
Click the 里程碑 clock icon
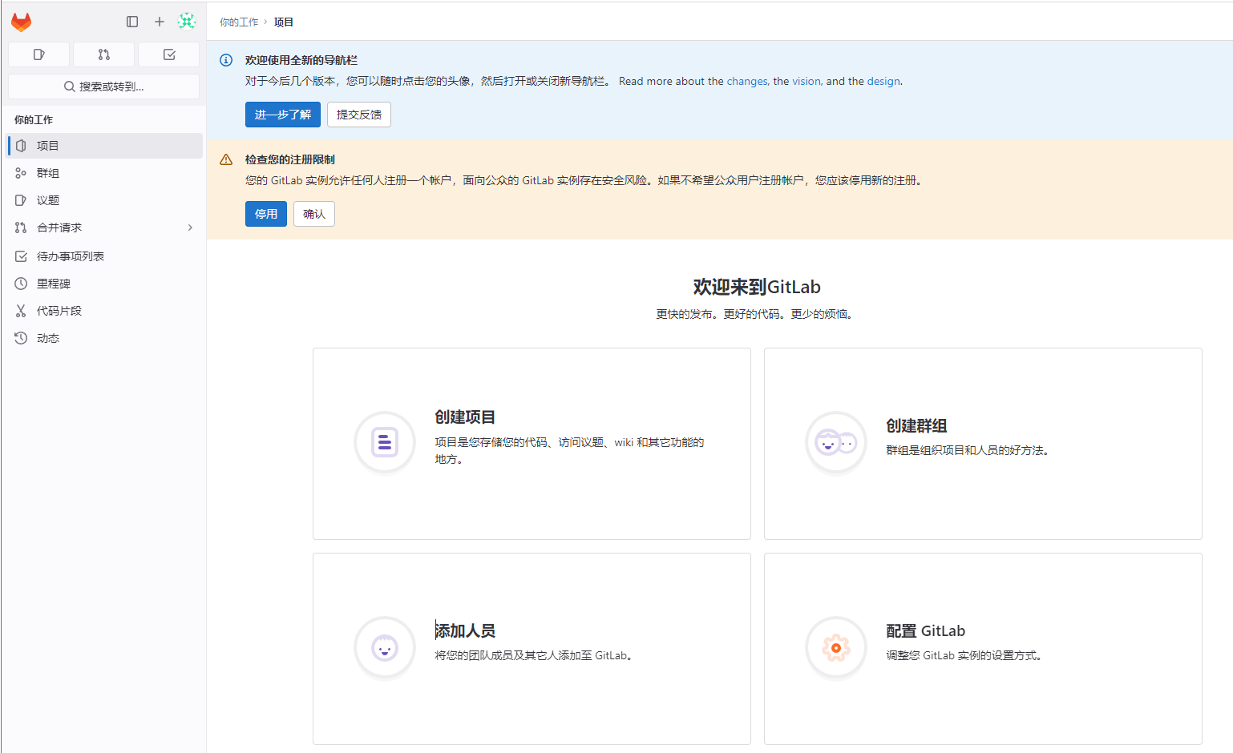pos(21,284)
